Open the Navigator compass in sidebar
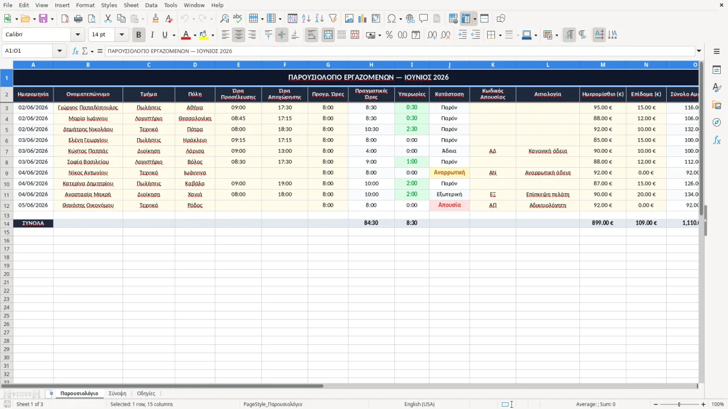The height and width of the screenshot is (409, 728). pos(716,122)
